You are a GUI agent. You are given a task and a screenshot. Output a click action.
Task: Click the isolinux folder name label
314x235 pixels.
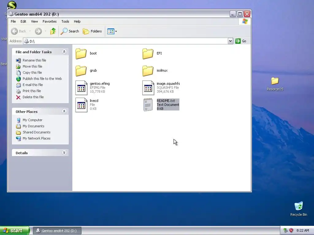click(x=162, y=70)
